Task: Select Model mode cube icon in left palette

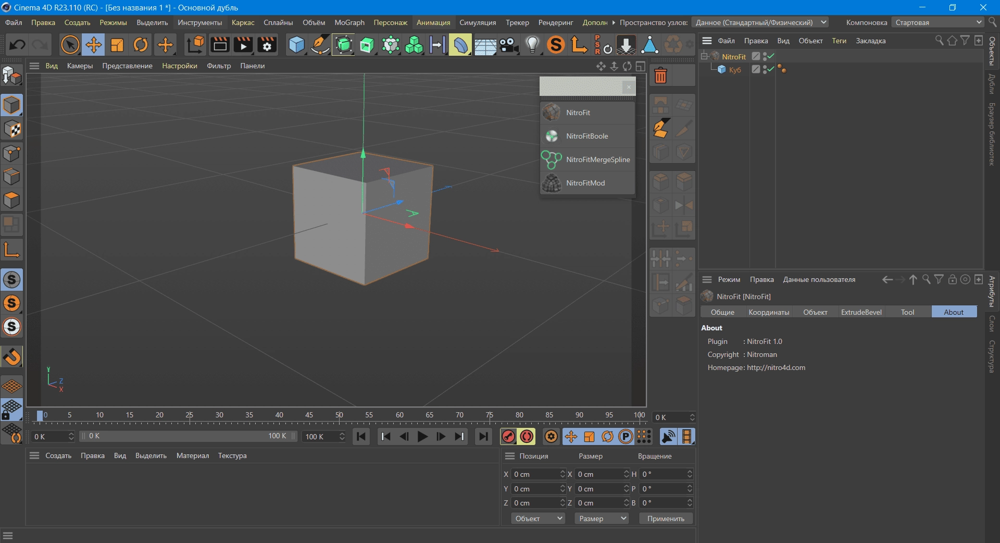Action: pyautogui.click(x=11, y=105)
